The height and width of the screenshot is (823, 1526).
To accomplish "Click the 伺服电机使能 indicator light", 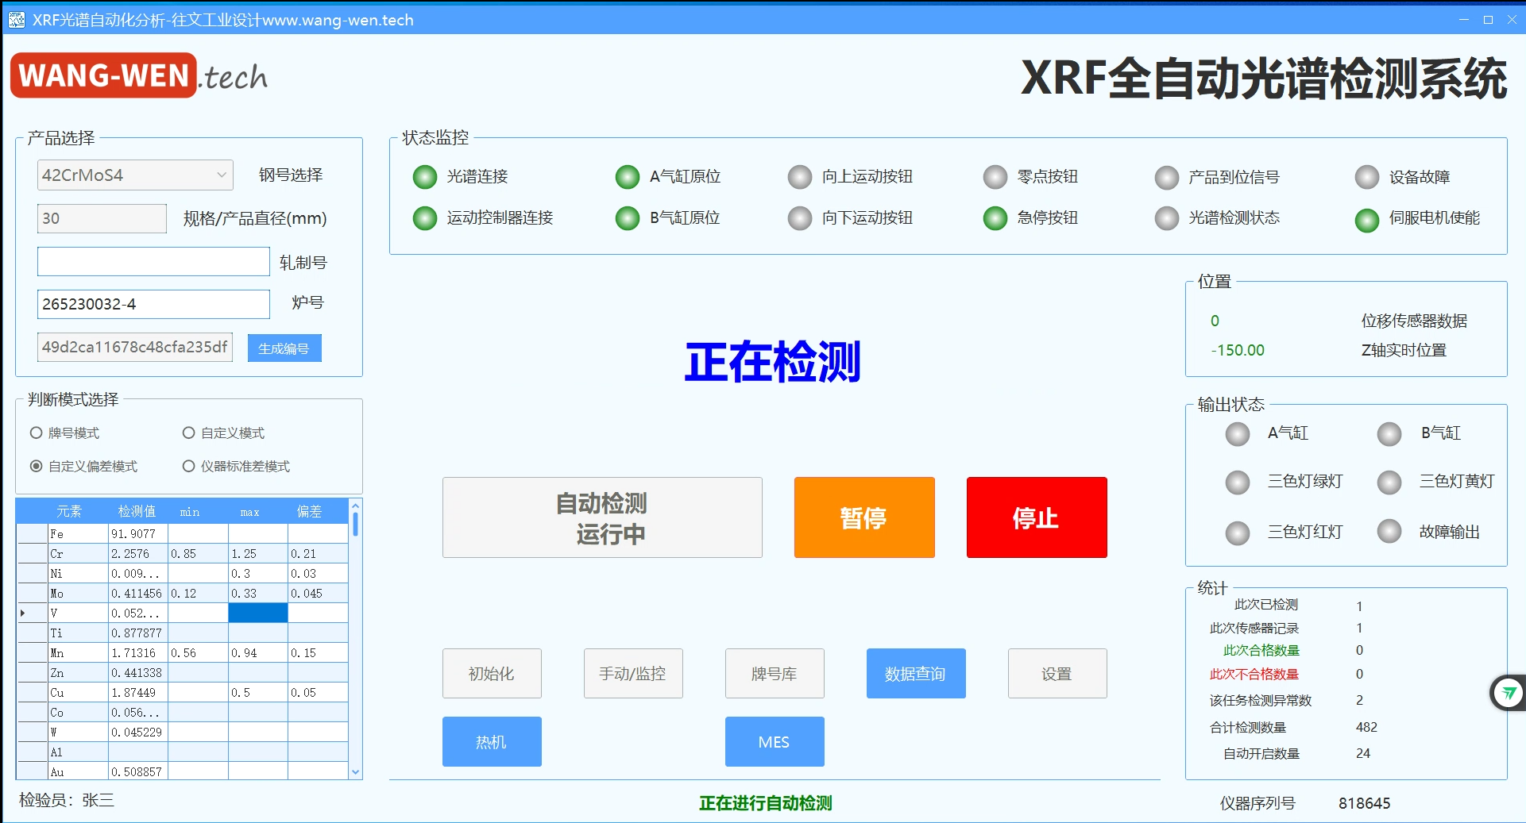I will tap(1366, 220).
